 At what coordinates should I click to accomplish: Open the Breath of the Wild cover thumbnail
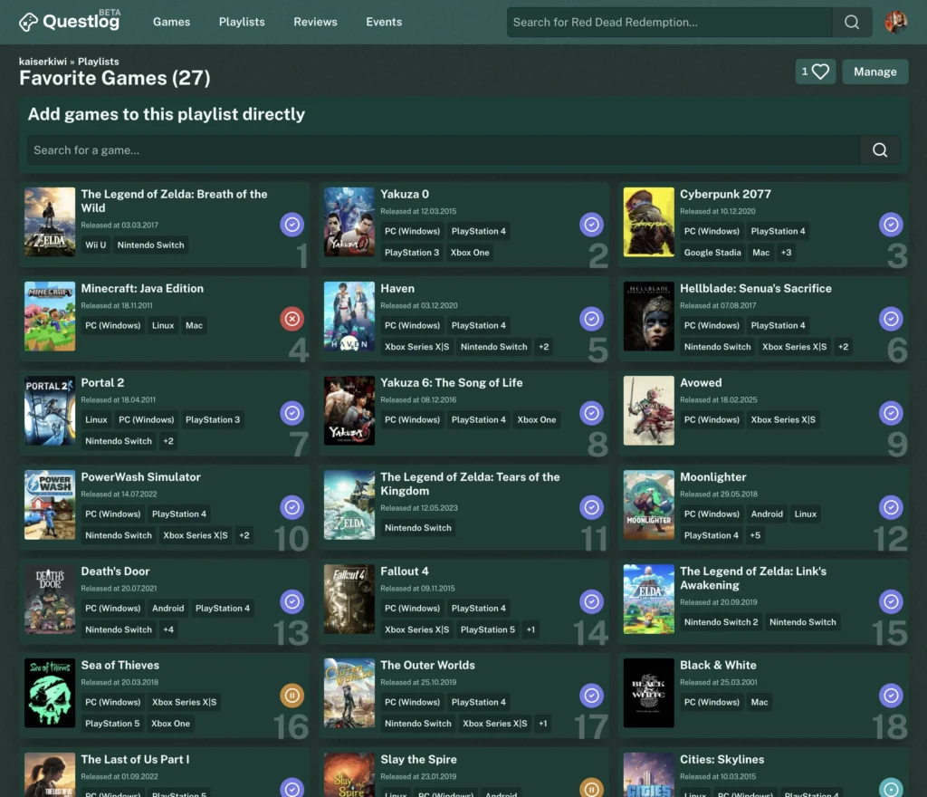click(x=50, y=222)
